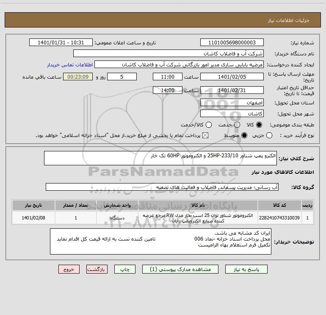This screenshot has width=326, height=315.
Task: Select the خدمت radio button
Action: click(x=237, y=125)
